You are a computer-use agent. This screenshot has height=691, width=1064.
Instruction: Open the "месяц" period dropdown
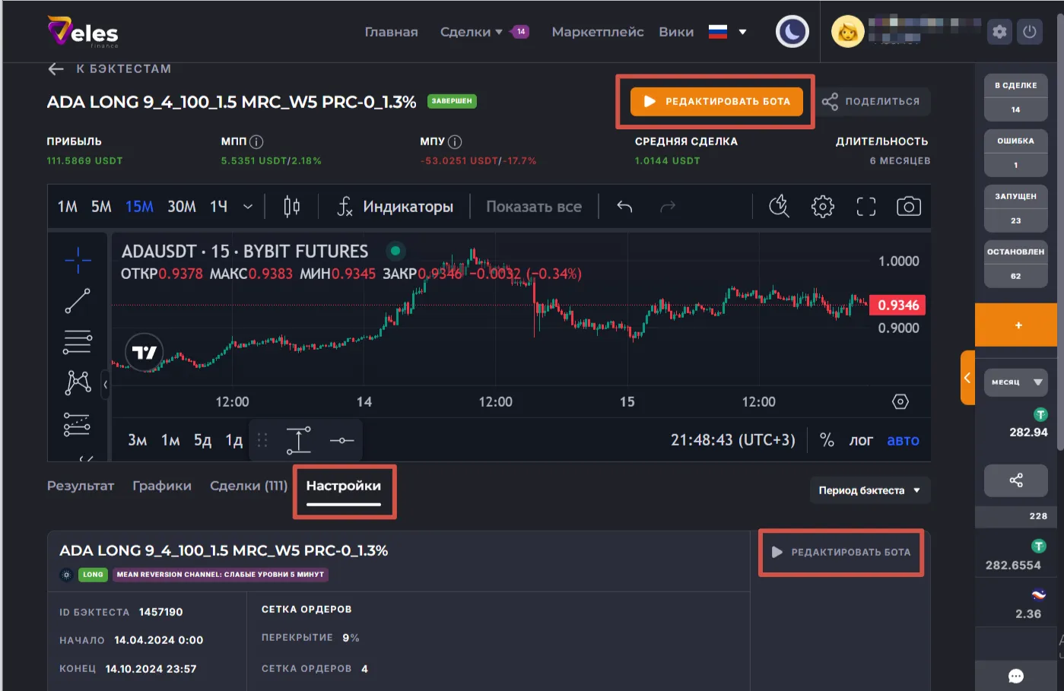pyautogui.click(x=1015, y=382)
